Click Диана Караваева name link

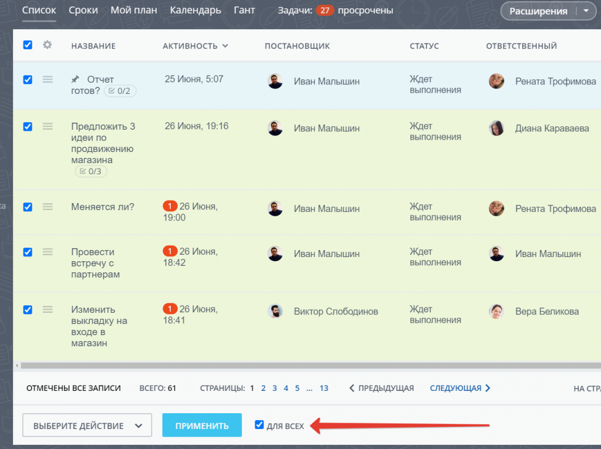pyautogui.click(x=552, y=128)
